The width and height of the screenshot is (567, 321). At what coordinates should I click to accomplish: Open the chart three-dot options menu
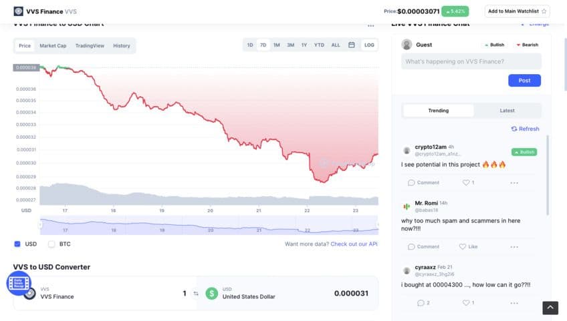coord(370,25)
